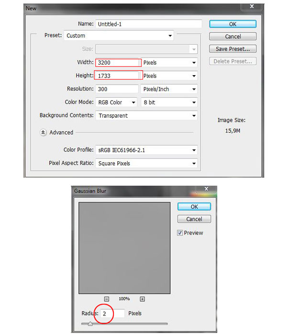
Task: Click the Radius input field
Action: (112, 314)
